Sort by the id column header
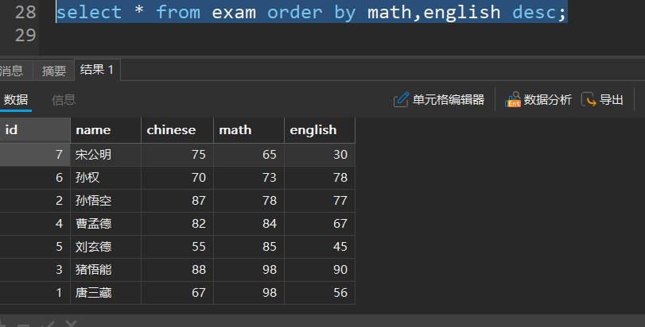Screen dimensions: 645x327 click(x=35, y=130)
